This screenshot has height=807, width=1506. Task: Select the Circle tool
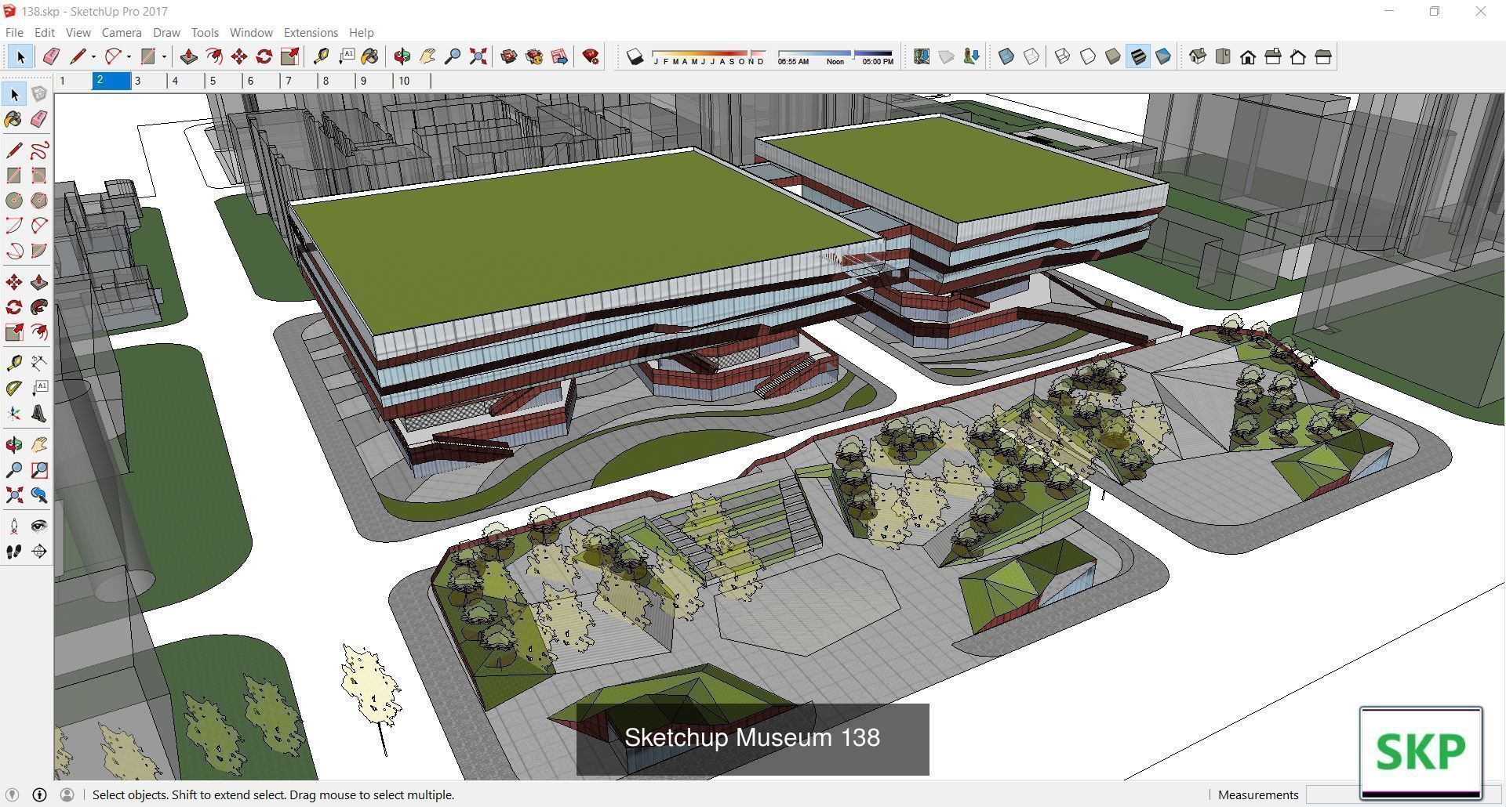click(x=14, y=201)
